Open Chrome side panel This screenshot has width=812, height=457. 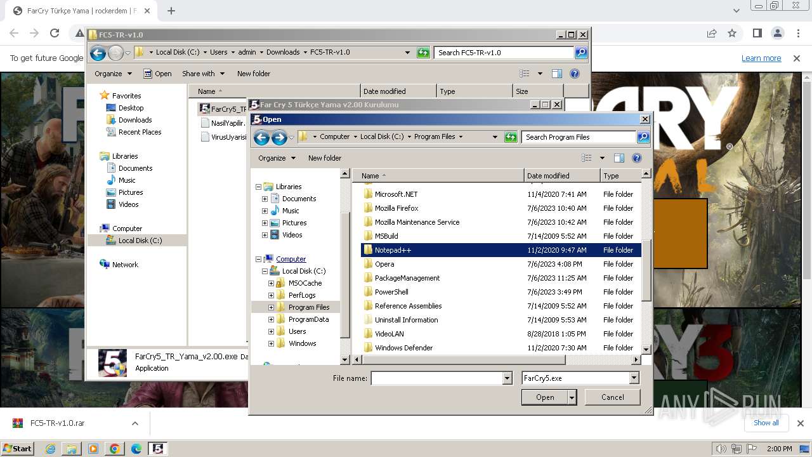757,34
